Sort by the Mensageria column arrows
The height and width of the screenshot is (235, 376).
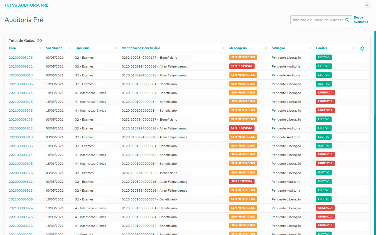coord(266,48)
